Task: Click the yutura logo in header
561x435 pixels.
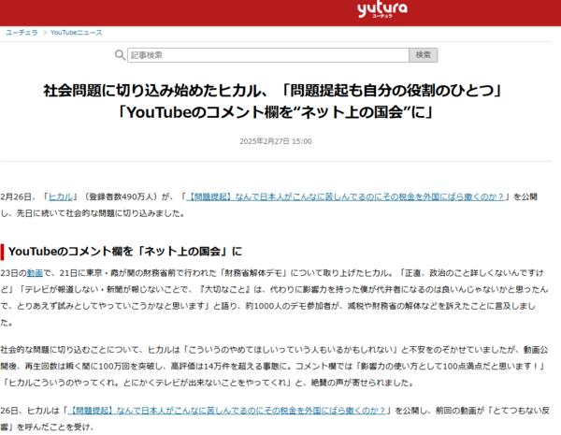Action: pyautogui.click(x=382, y=9)
